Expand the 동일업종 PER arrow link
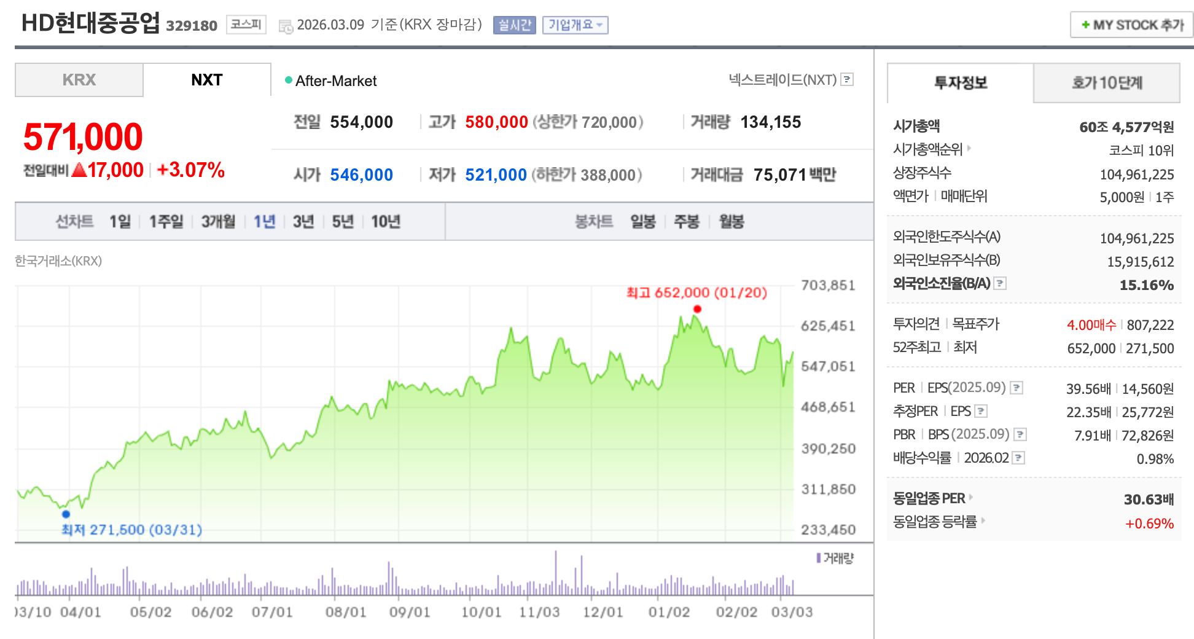This screenshot has height=639, width=1194. point(970,497)
